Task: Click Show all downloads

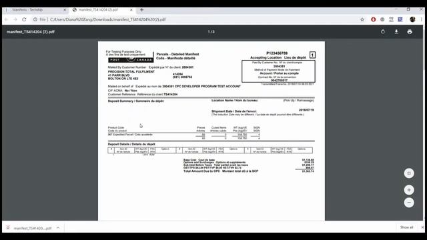Action: pos(406,227)
